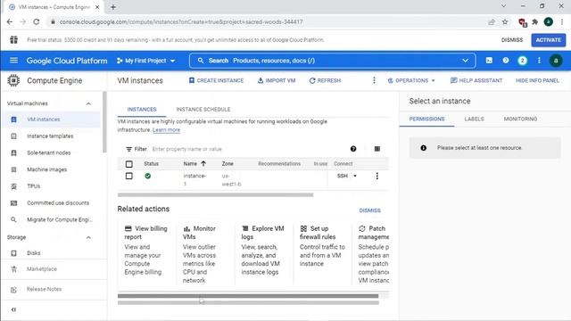The height and width of the screenshot is (321, 571).
Task: Click the Compute Engine chip icon
Action: (x=13, y=80)
